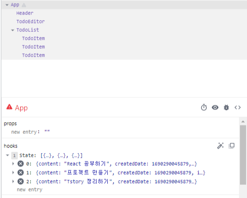The height and width of the screenshot is (198, 247).
Task: Click the red warning icon in the App header
Action: tap(9, 107)
